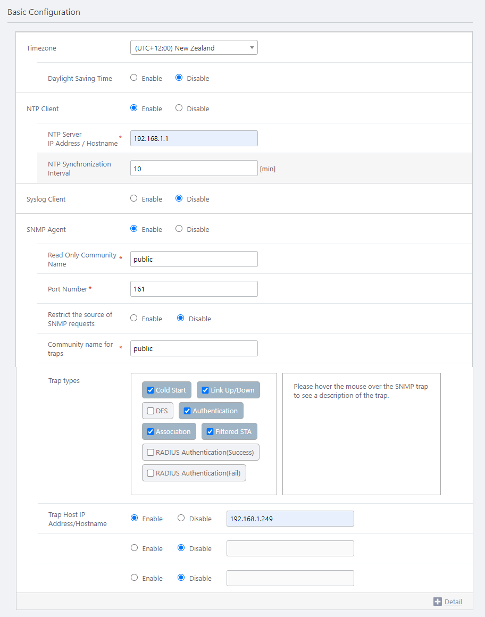The image size is (485, 617).
Task: Click the NTP Server IP Address field
Action: tap(194, 138)
